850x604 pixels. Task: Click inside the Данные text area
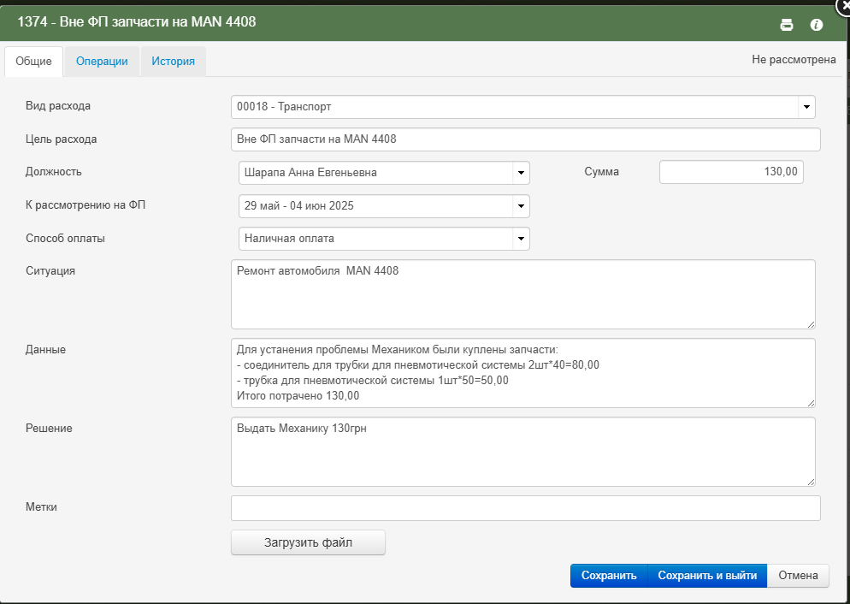coord(523,373)
